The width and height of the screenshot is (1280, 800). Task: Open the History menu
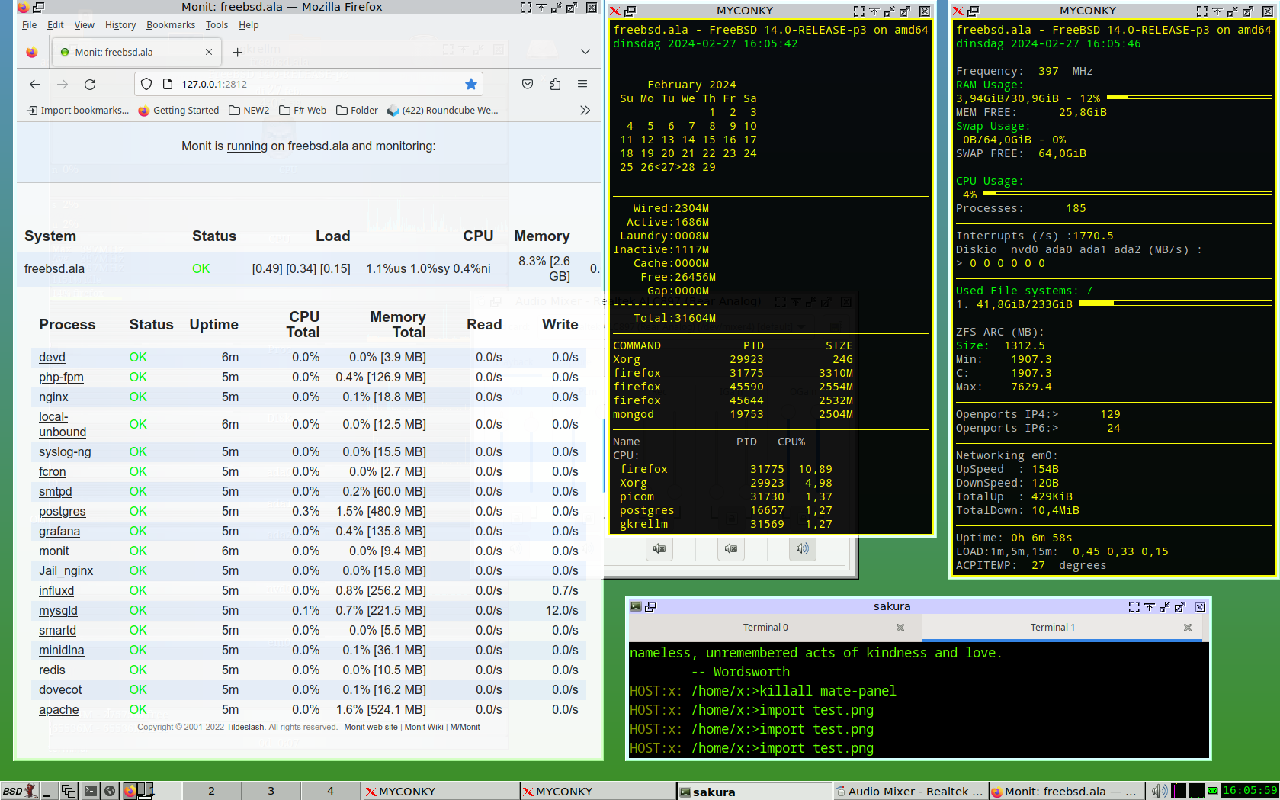click(120, 24)
